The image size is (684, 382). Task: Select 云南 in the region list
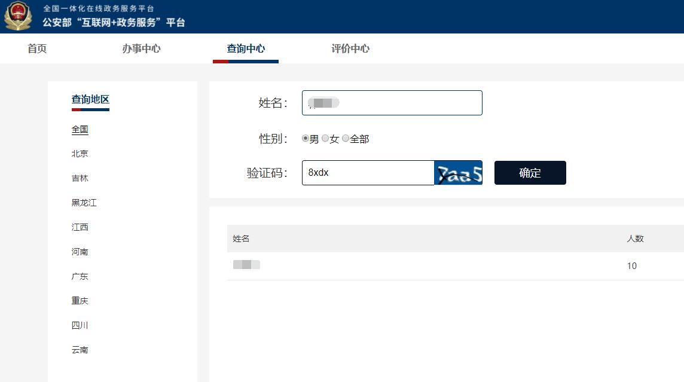(80, 350)
